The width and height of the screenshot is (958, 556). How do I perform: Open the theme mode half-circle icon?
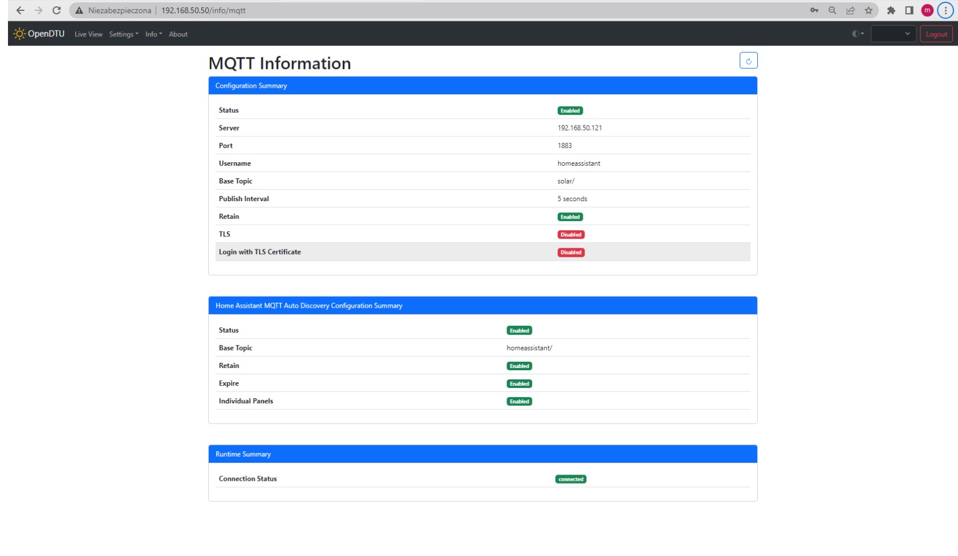[855, 34]
